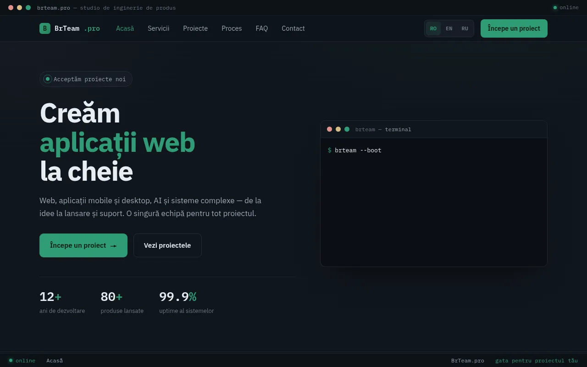Click the green dot in terminal window header

coord(347,129)
